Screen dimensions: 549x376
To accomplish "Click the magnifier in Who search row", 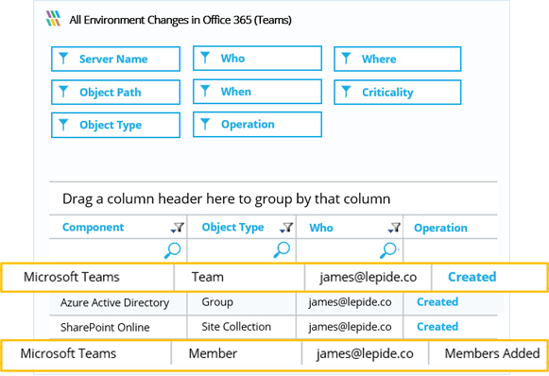I will [x=388, y=250].
